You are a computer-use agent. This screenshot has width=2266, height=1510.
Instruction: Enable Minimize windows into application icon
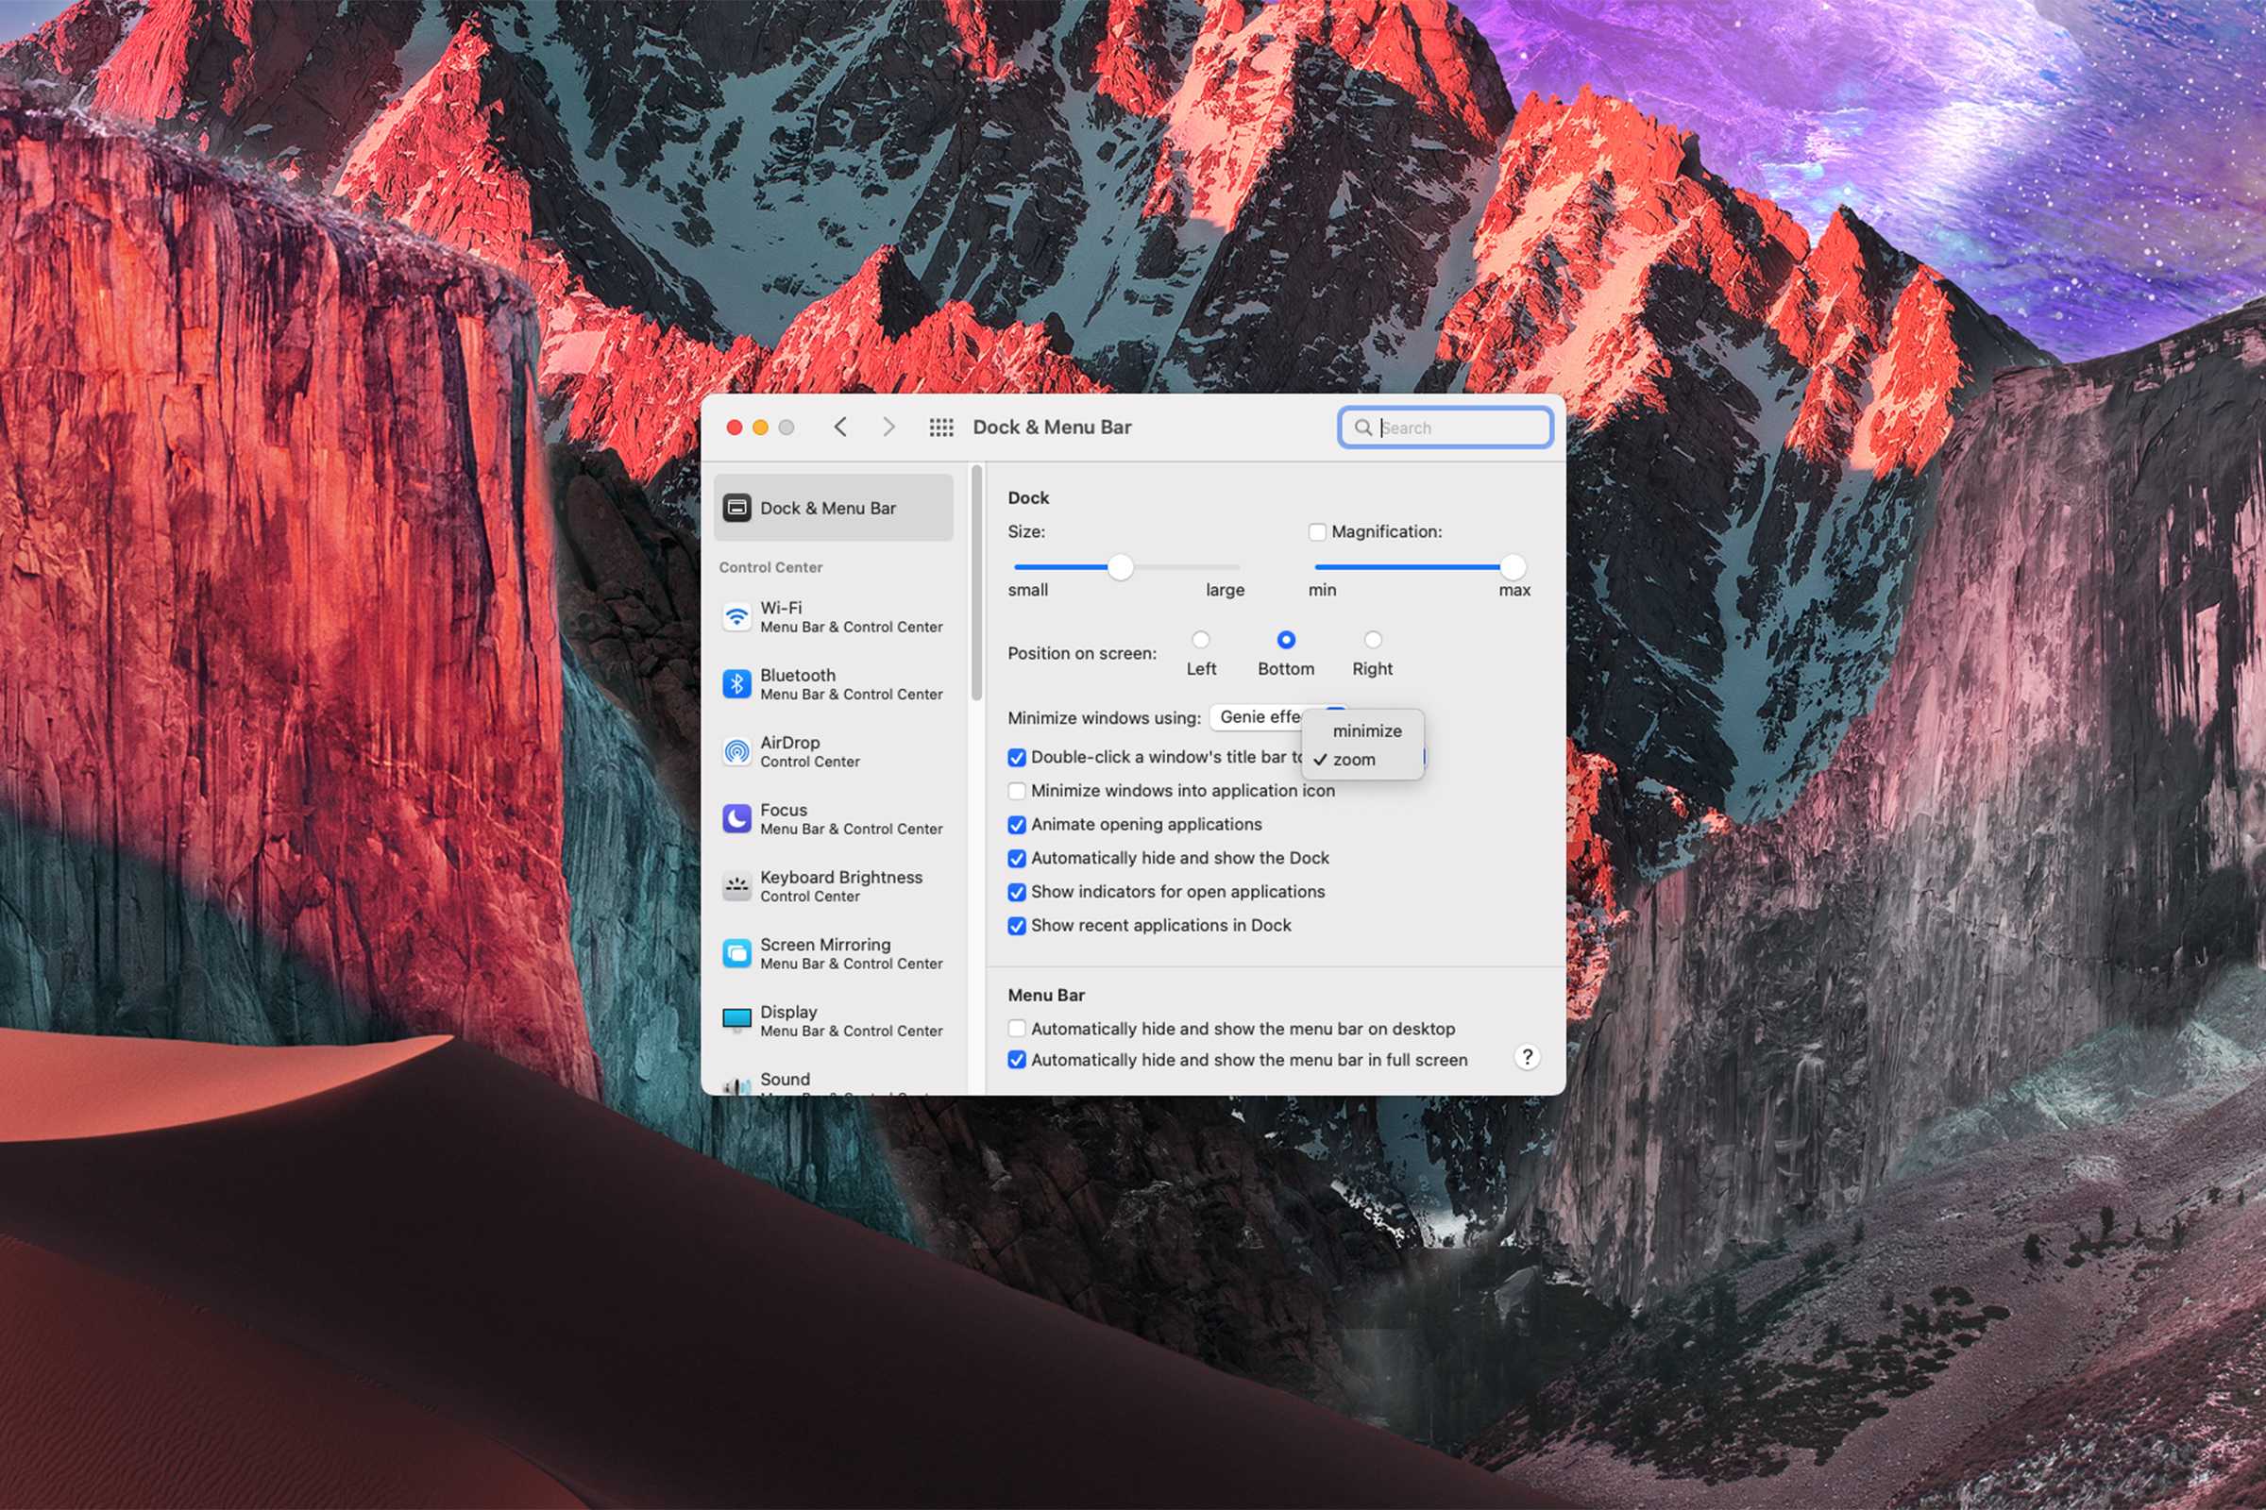pos(1017,792)
